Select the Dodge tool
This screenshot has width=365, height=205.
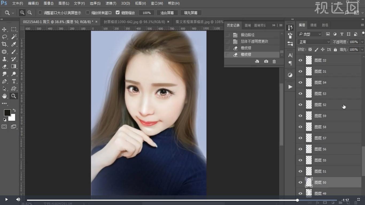click(x=14, y=74)
